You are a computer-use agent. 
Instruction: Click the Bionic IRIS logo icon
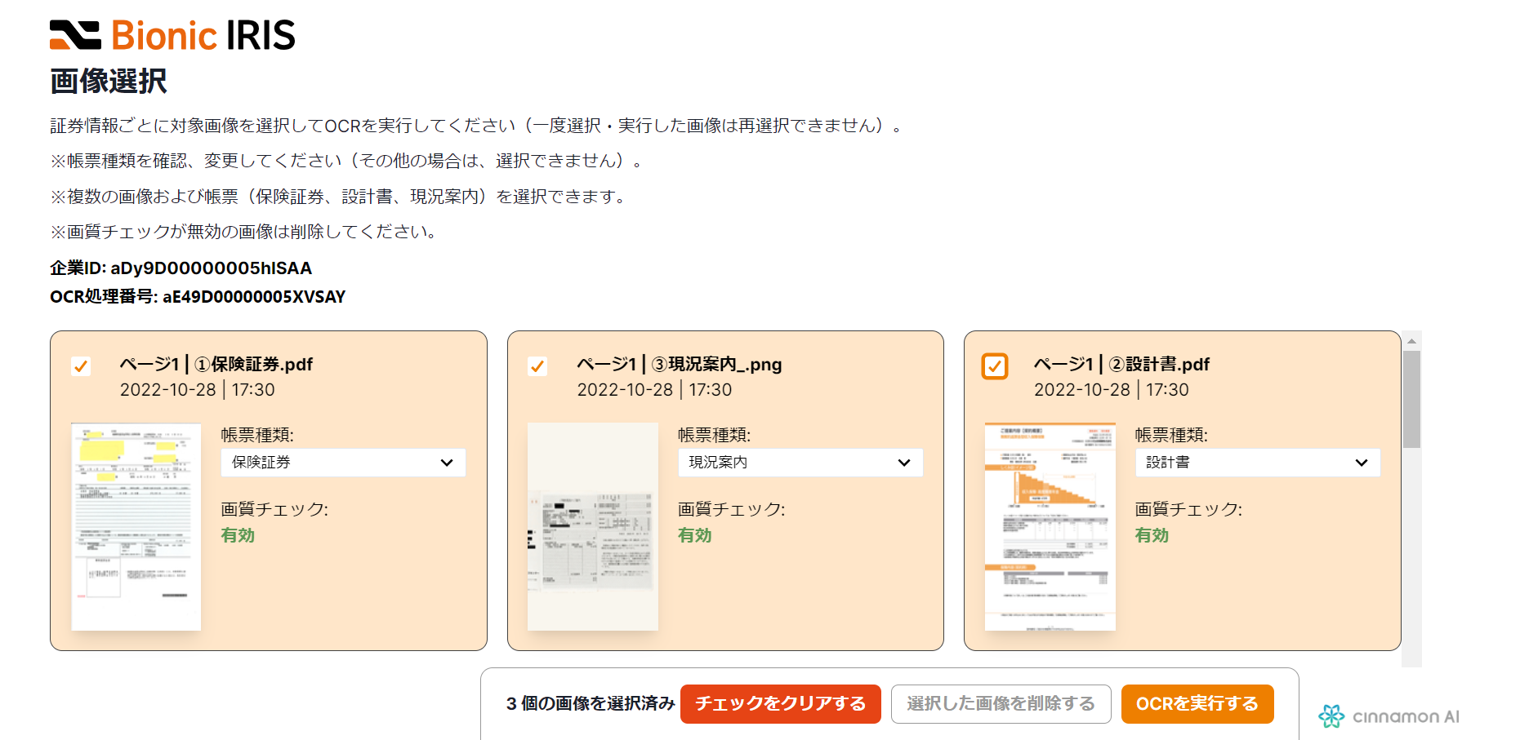click(73, 33)
